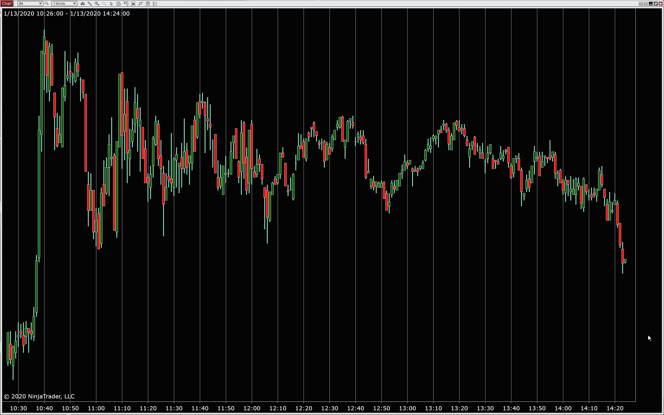The image size is (664, 415).
Task: Click the zoom out magnifier icon
Action: (104, 4)
